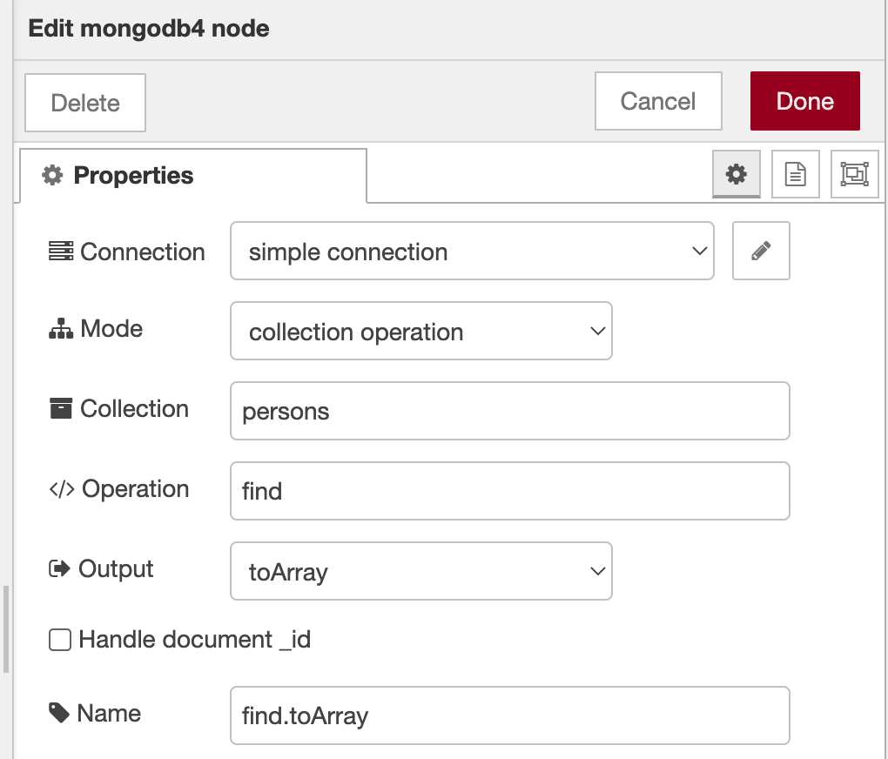Click the Delete button
Screen dimensions: 888x759
pos(85,103)
